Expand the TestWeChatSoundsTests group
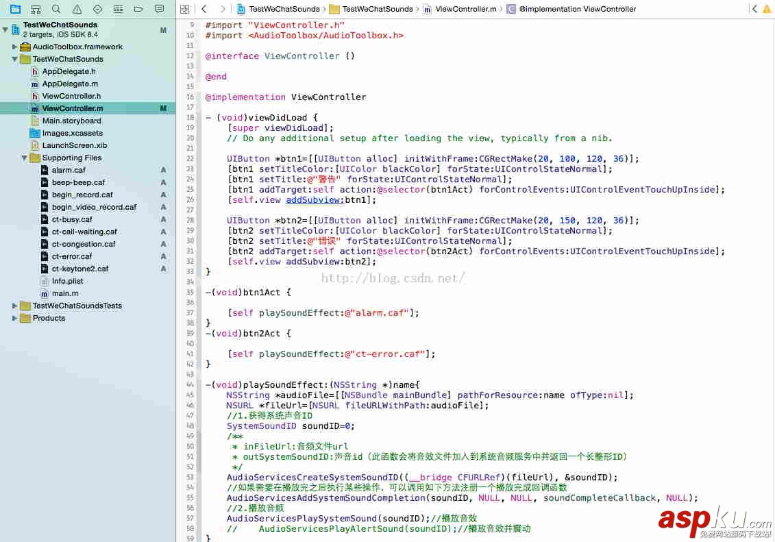Screen dimensions: 775x542 point(14,306)
